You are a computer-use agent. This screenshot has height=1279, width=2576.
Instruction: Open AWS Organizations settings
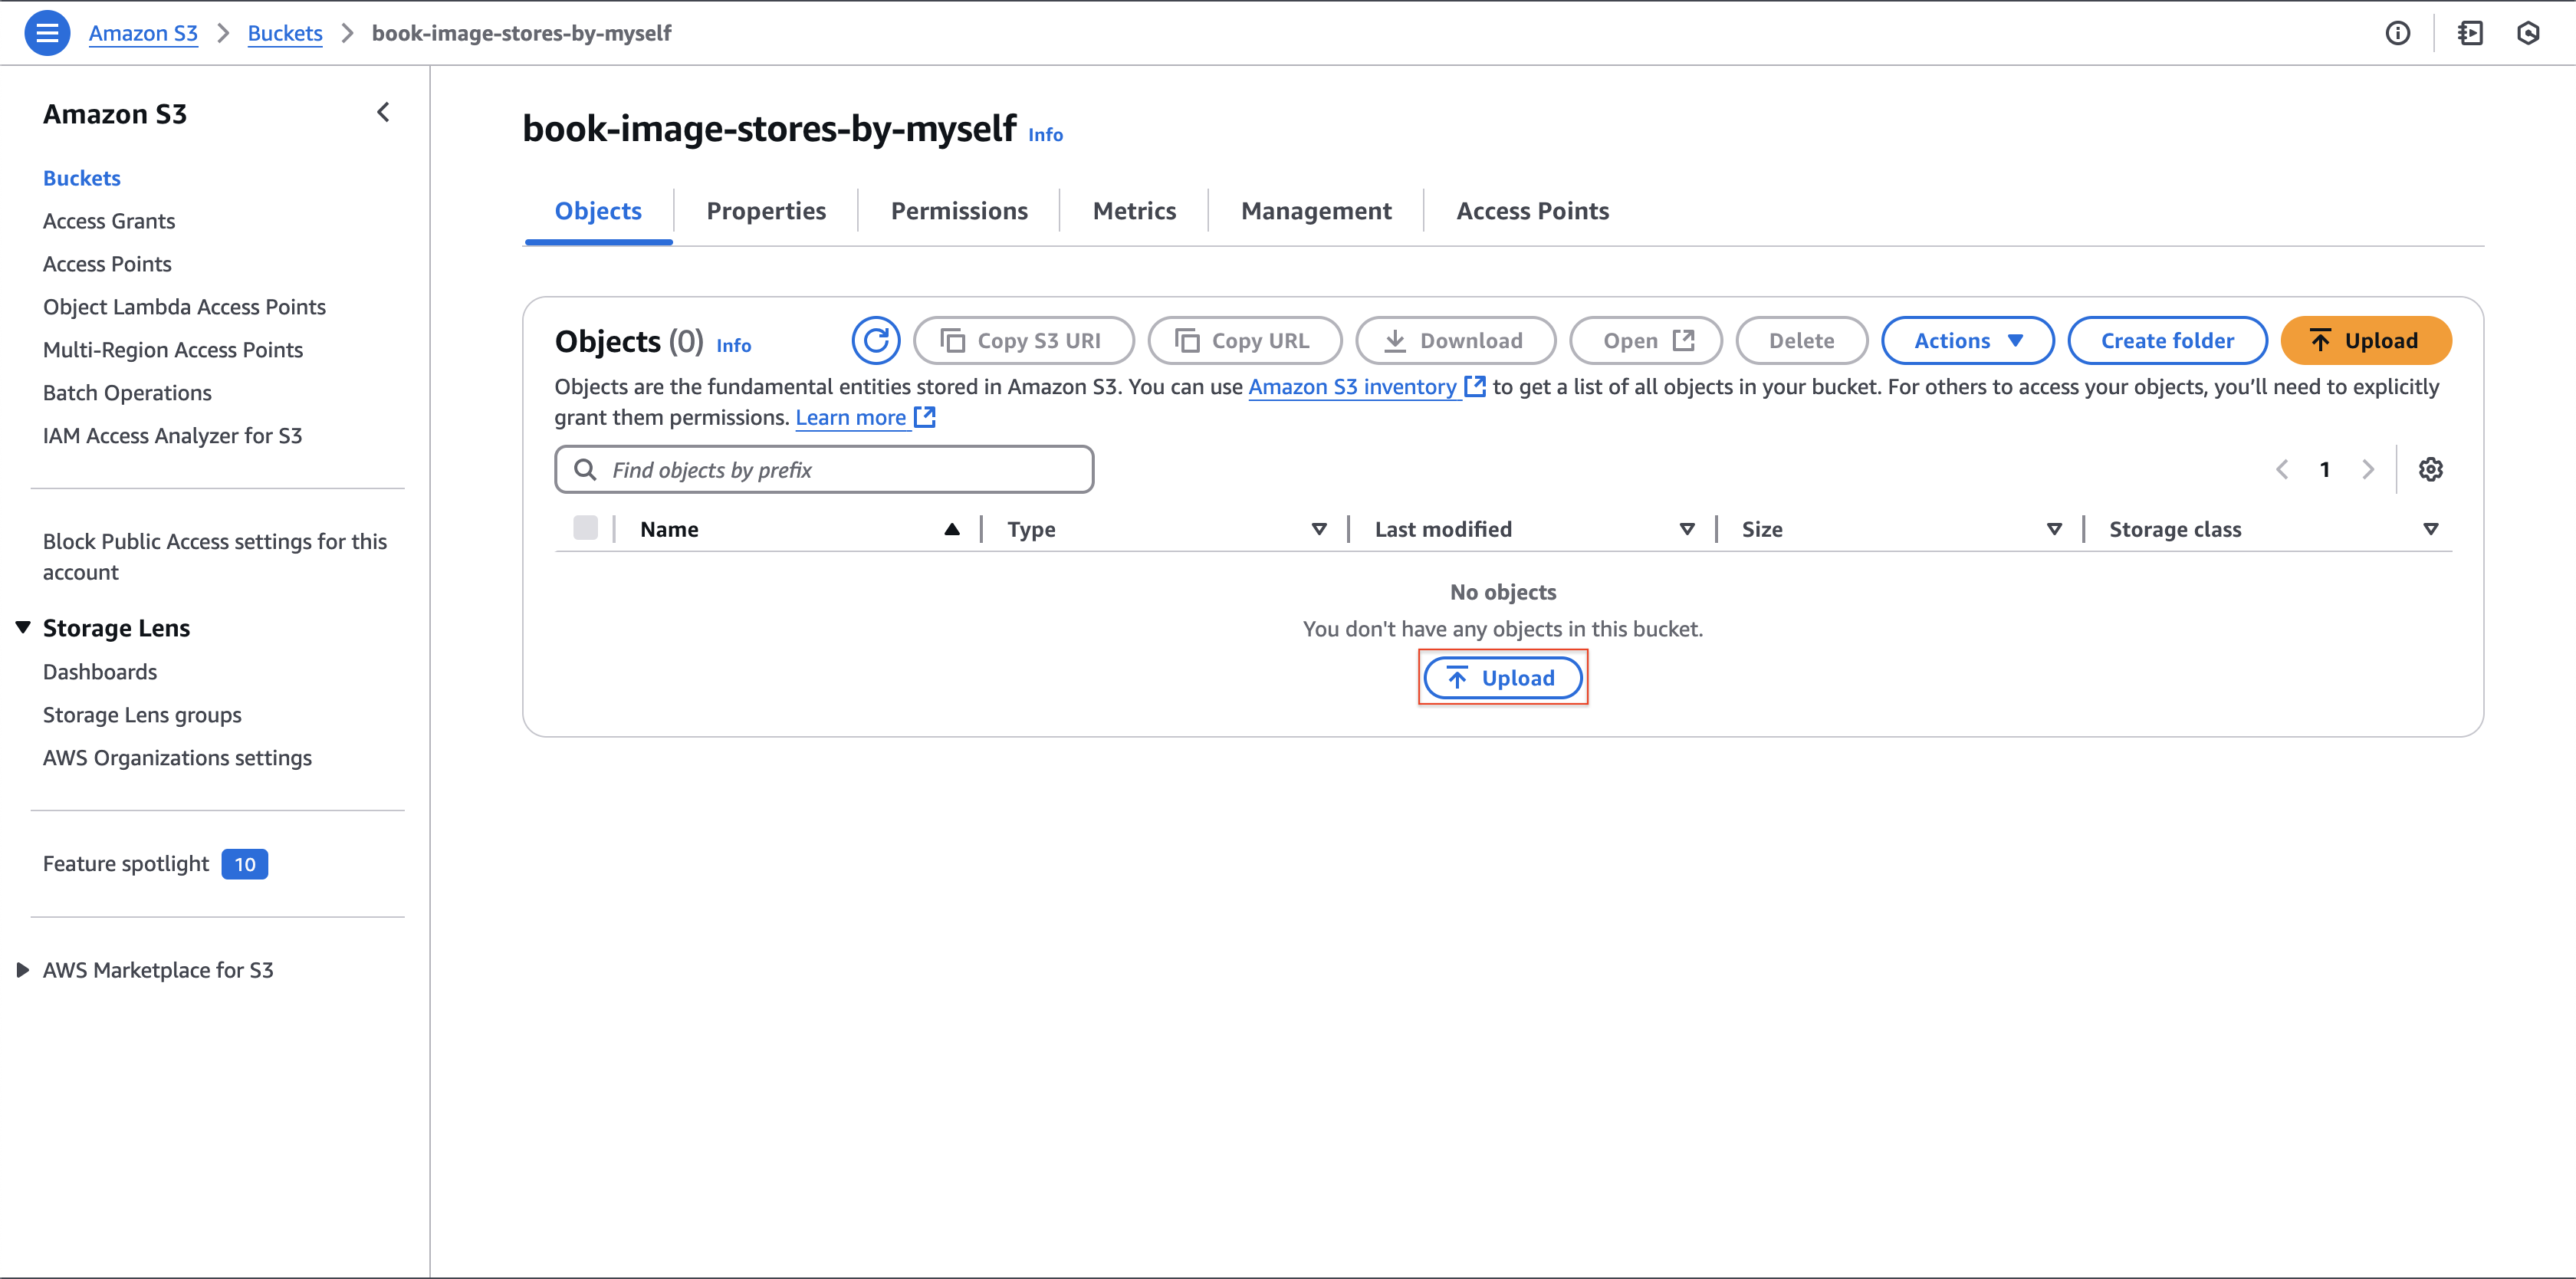[177, 758]
